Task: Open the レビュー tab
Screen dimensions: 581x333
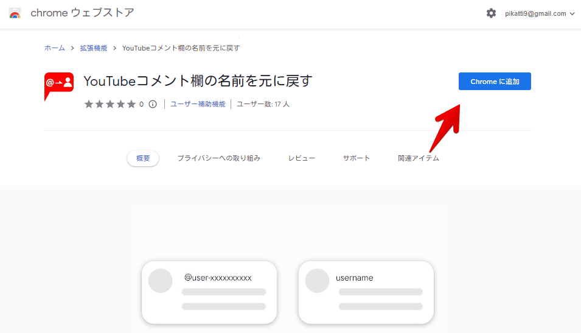Action: click(x=302, y=158)
